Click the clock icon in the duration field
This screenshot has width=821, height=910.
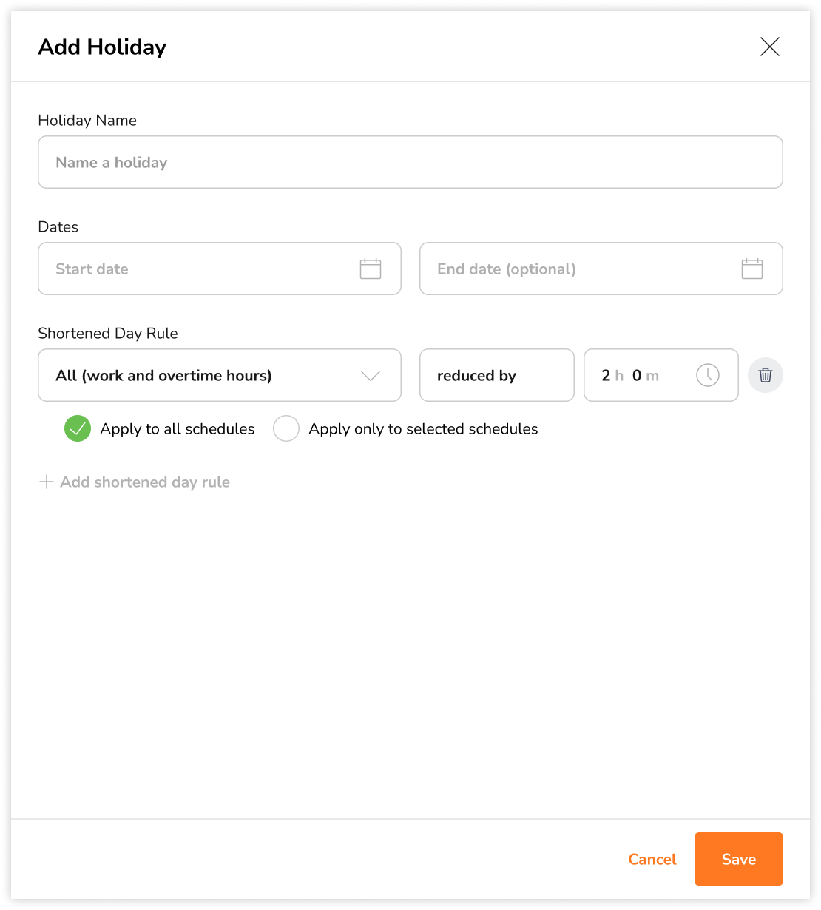point(707,375)
